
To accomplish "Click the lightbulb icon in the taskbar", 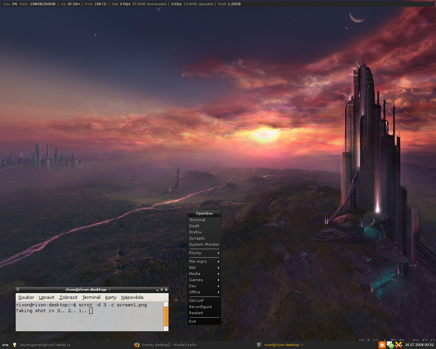I will click(x=14, y=345).
